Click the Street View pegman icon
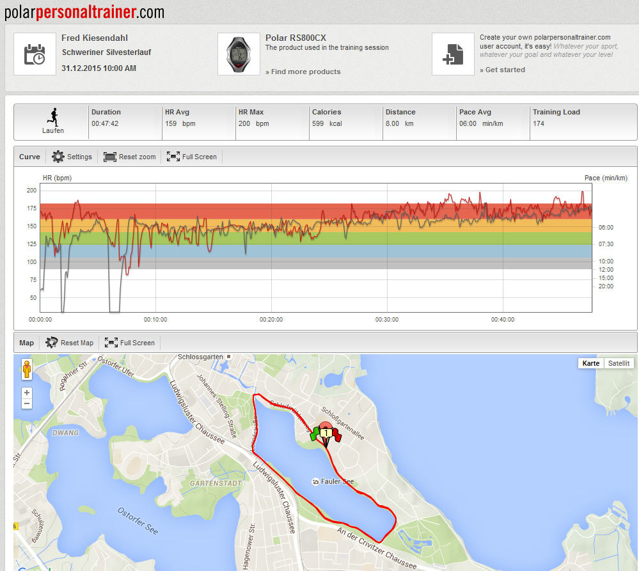The height and width of the screenshot is (571, 639). [x=27, y=370]
